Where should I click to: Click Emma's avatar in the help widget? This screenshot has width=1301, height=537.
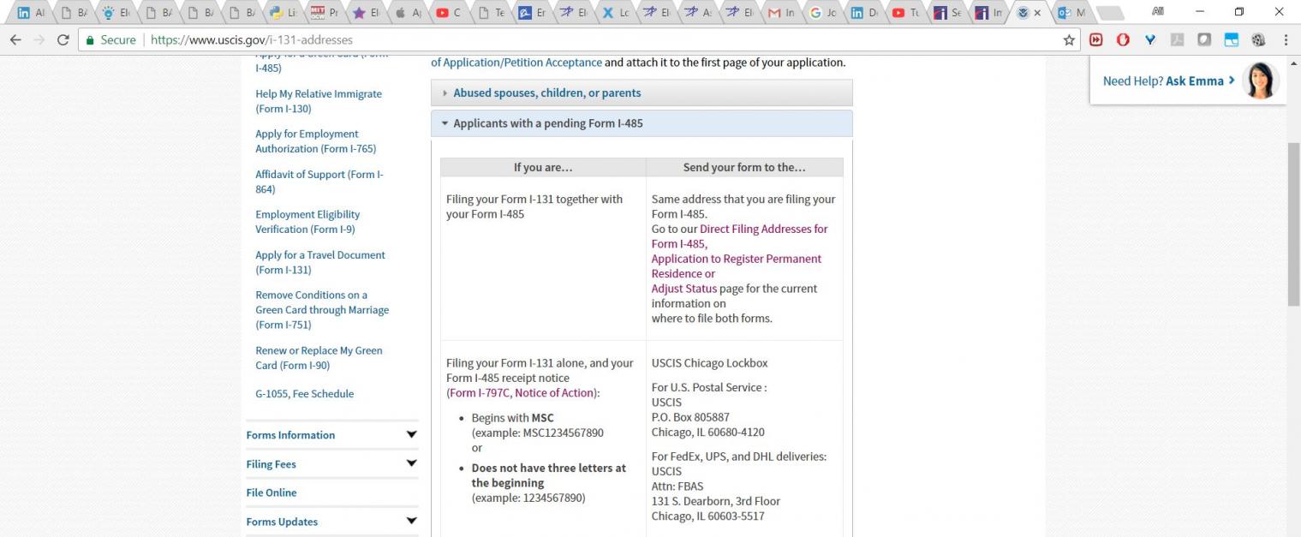[x=1260, y=81]
